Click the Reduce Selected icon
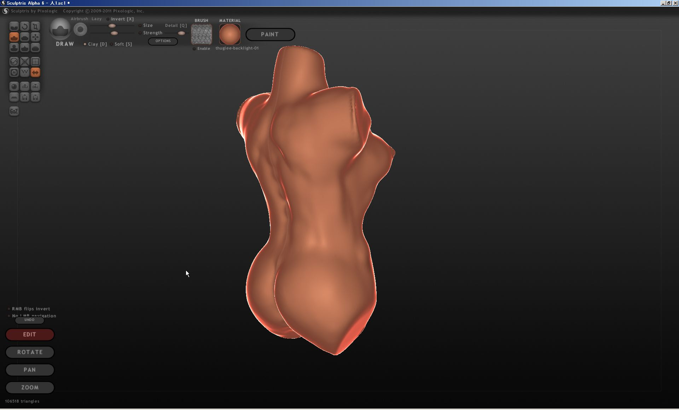Screen dimensions: 679x410 coord(25,62)
